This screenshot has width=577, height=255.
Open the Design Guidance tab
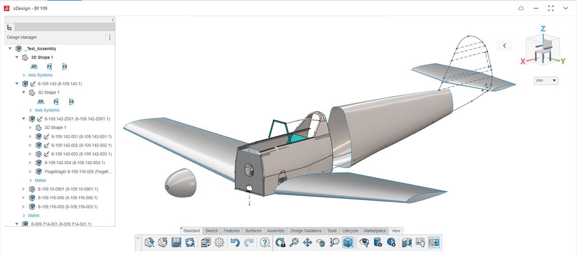[306, 231]
